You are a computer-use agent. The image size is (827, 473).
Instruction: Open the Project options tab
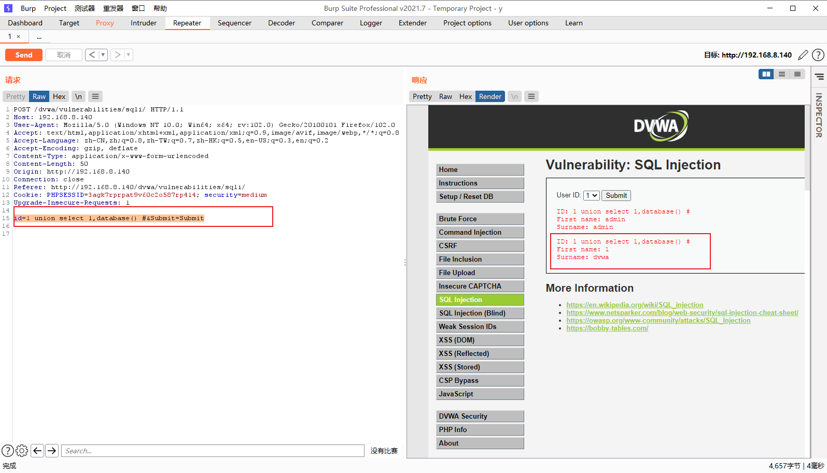click(467, 23)
